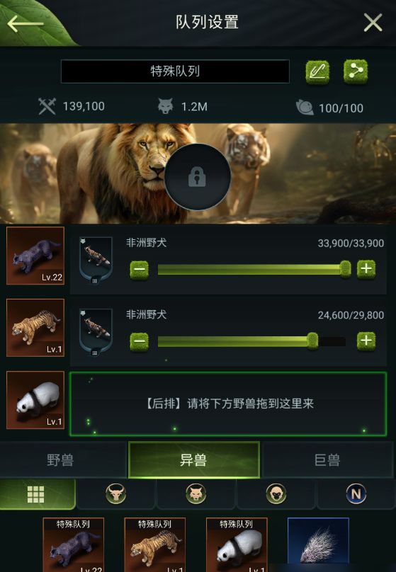Click the second 非洲野犬 slider handle

pos(312,341)
